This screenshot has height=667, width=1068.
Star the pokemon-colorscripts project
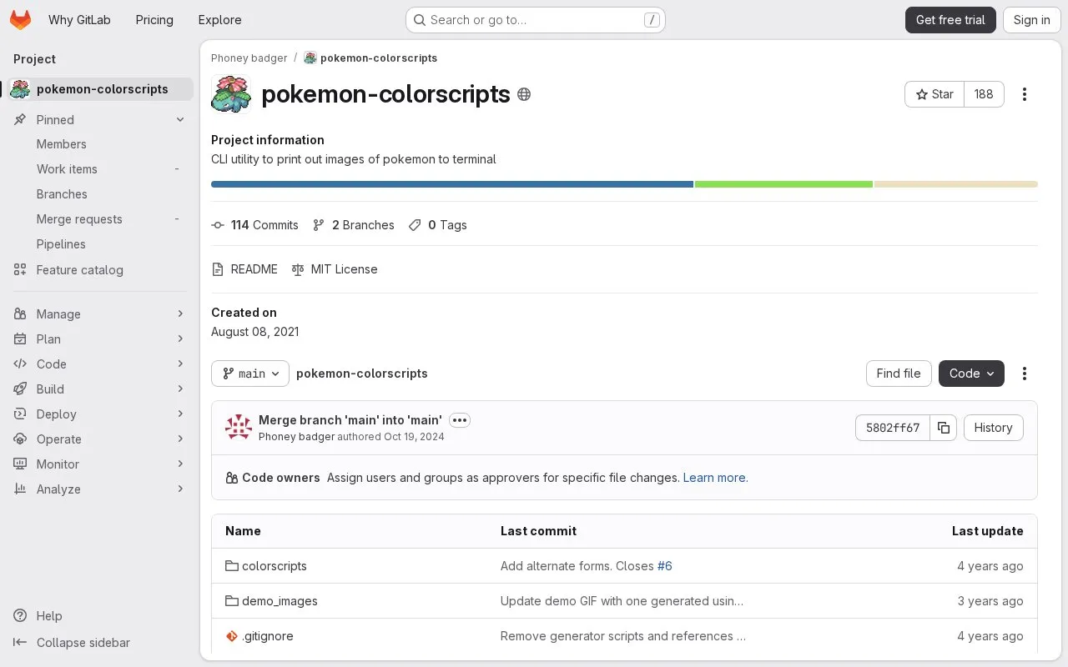click(x=934, y=94)
